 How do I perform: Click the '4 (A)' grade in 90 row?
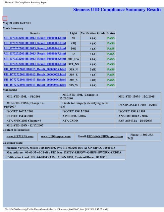tap(93, 38)
